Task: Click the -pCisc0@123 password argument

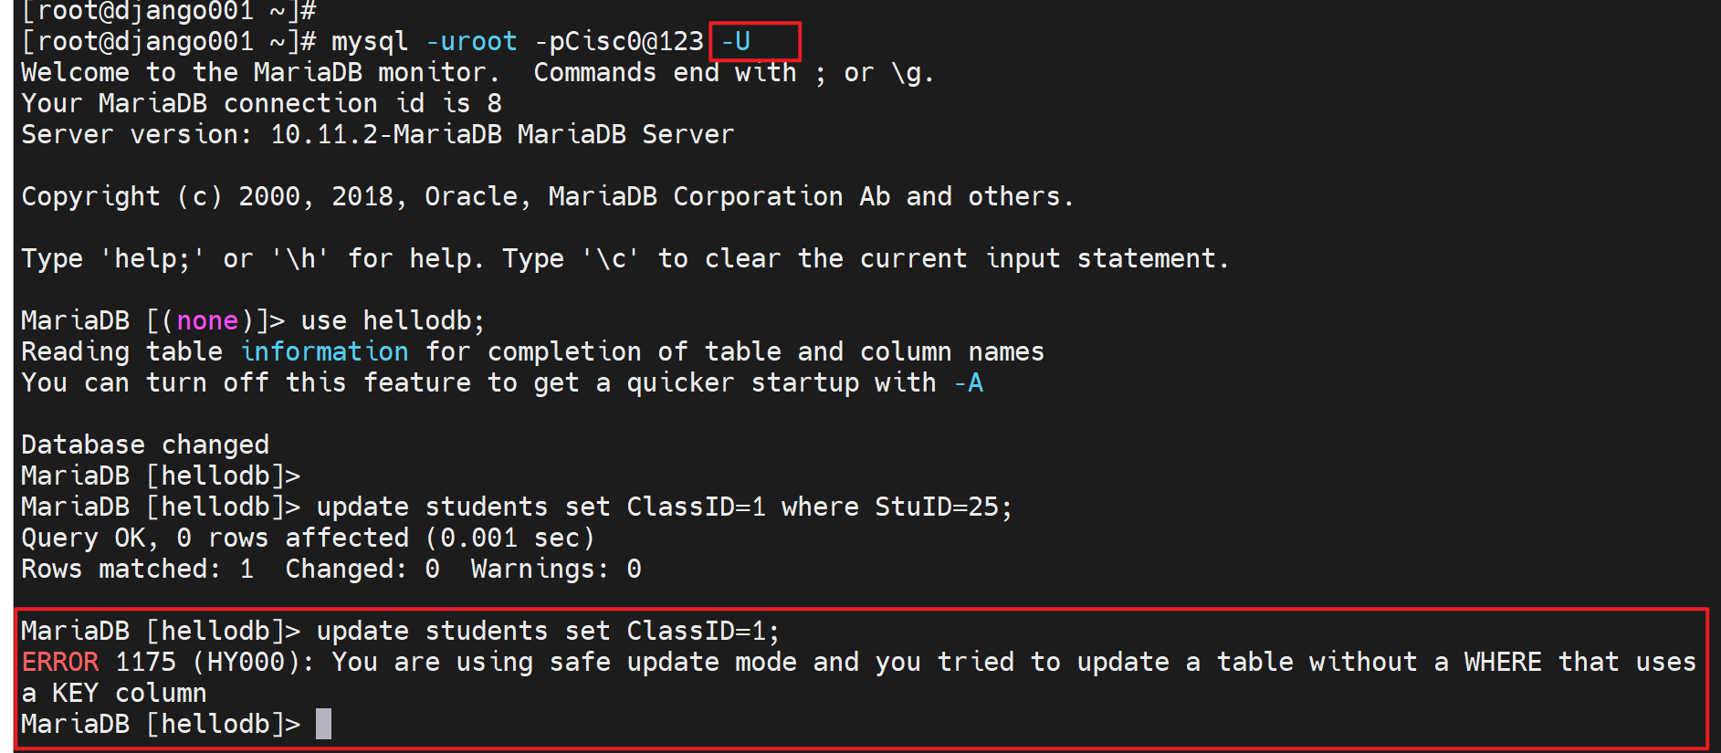Action: [619, 42]
